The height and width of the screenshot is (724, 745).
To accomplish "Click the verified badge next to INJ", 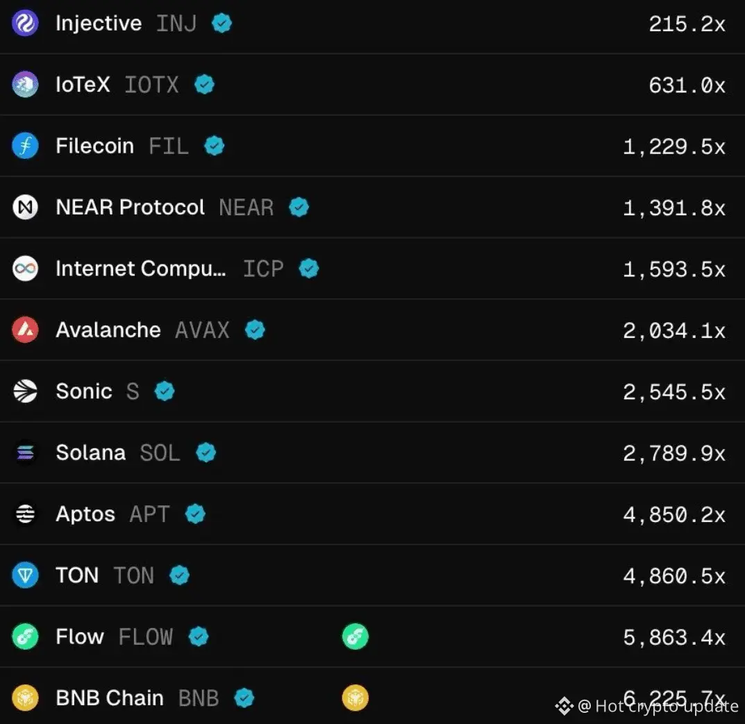I will (x=221, y=23).
